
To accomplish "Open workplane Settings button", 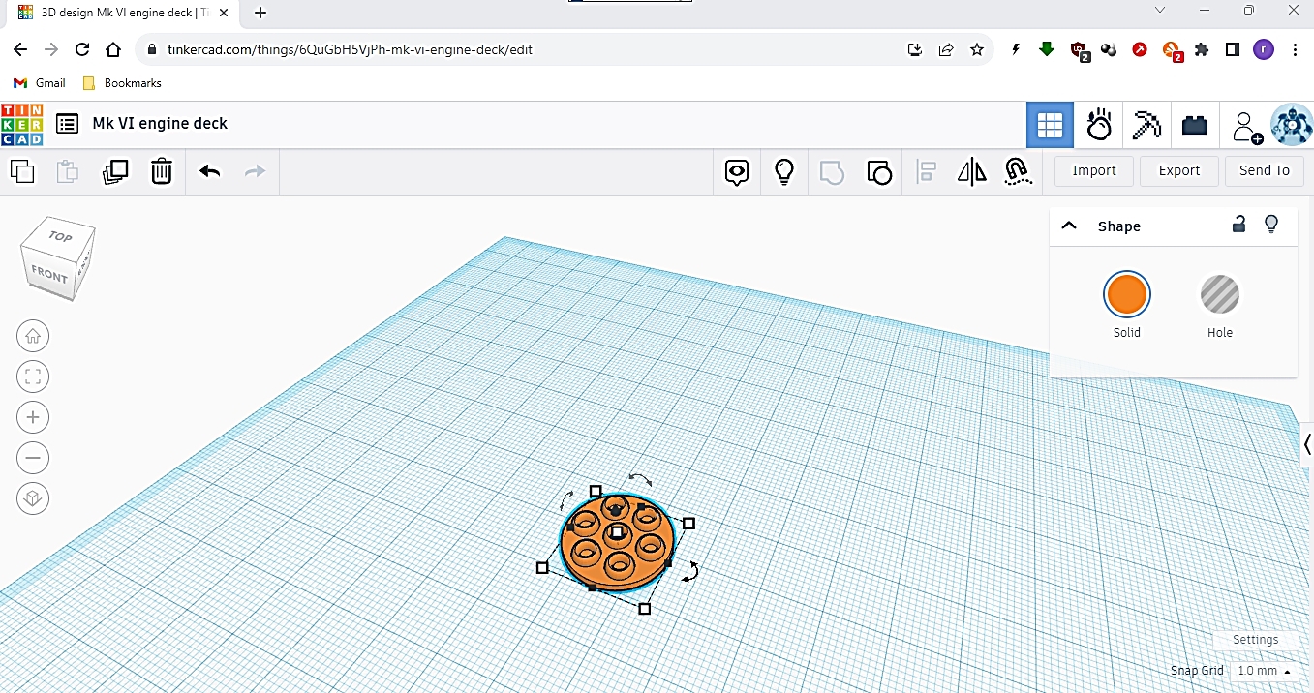I will tap(1255, 640).
